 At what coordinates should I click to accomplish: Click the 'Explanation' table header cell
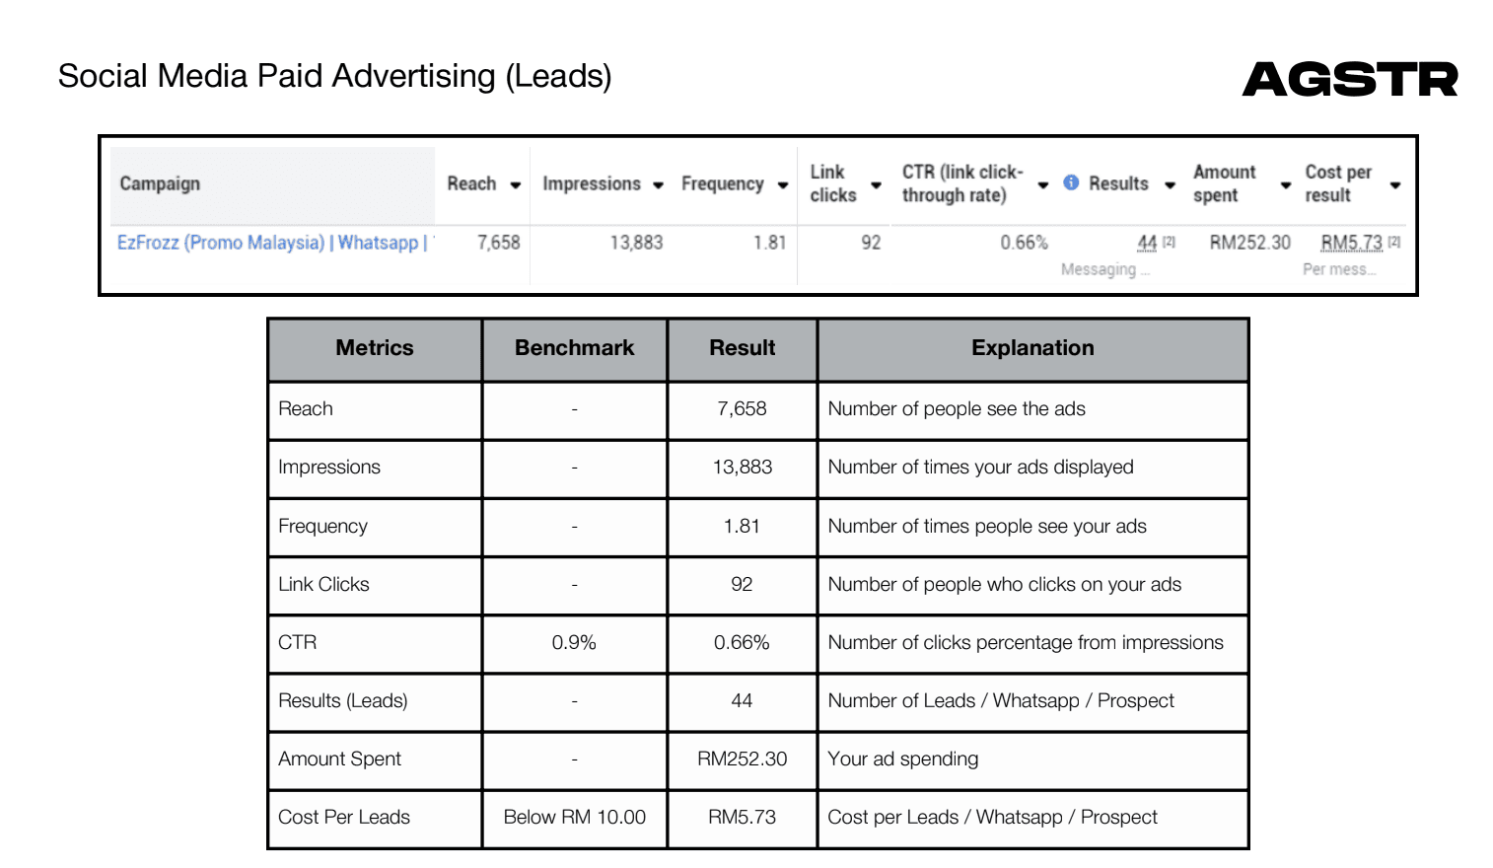[1032, 348]
